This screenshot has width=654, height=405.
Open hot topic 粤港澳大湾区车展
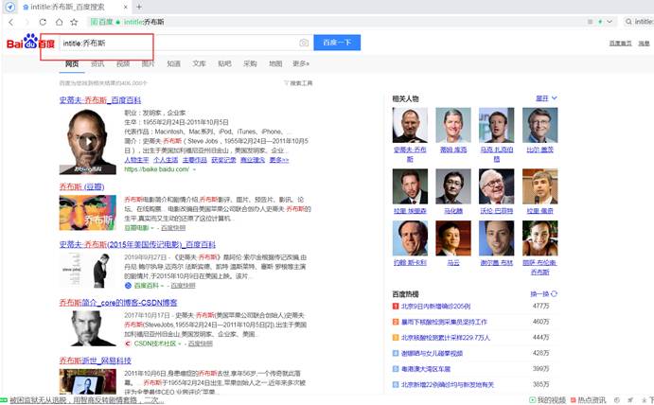(426, 369)
